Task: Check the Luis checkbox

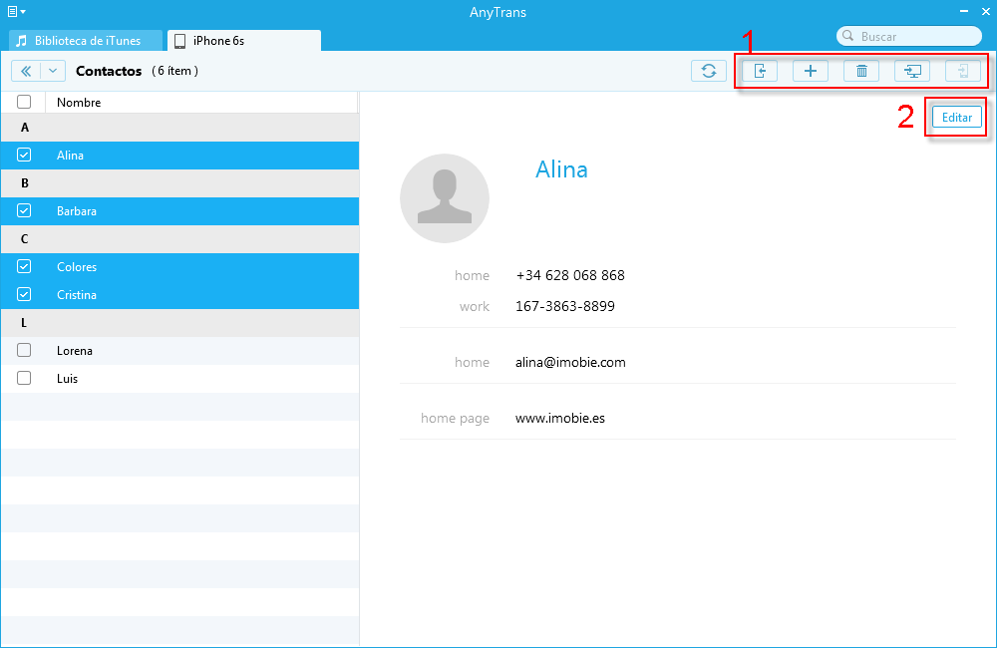Action: tap(24, 378)
